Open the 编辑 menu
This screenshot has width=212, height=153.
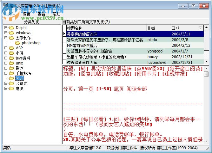(26, 14)
